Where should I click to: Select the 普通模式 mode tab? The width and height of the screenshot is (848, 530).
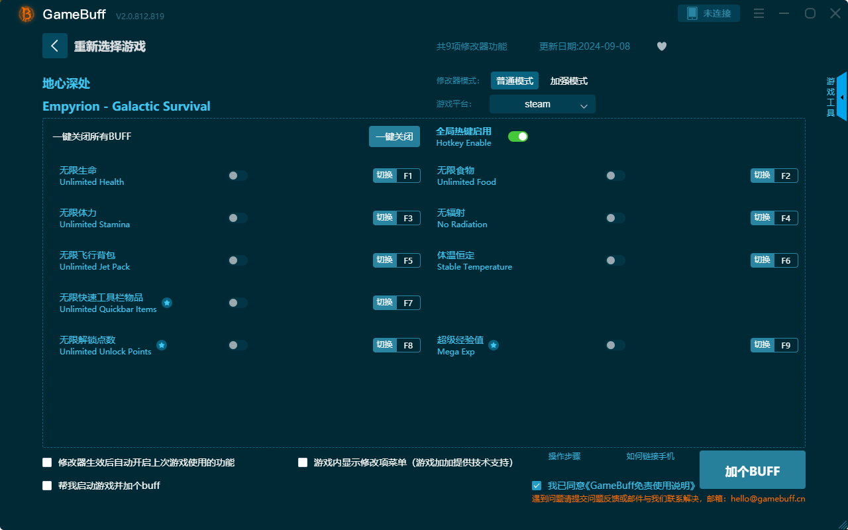point(515,80)
